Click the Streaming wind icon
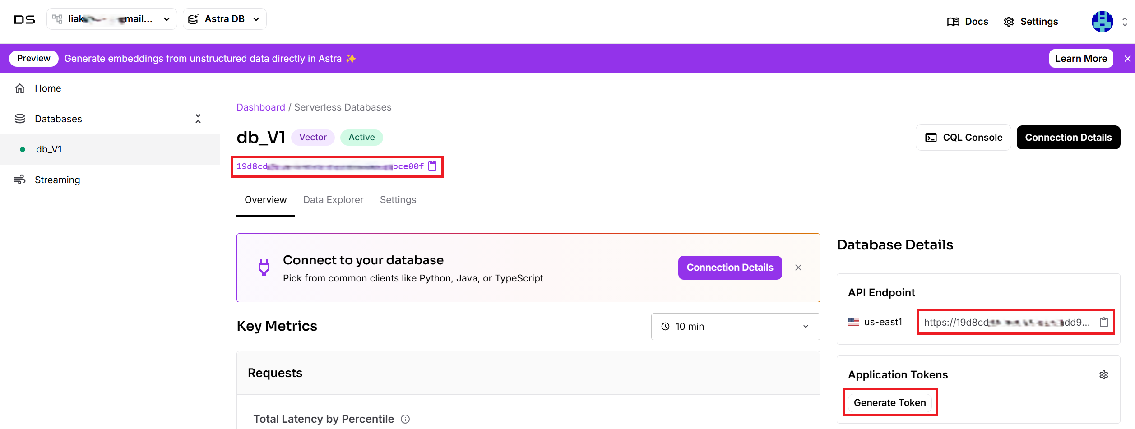1135x429 pixels. coord(20,180)
